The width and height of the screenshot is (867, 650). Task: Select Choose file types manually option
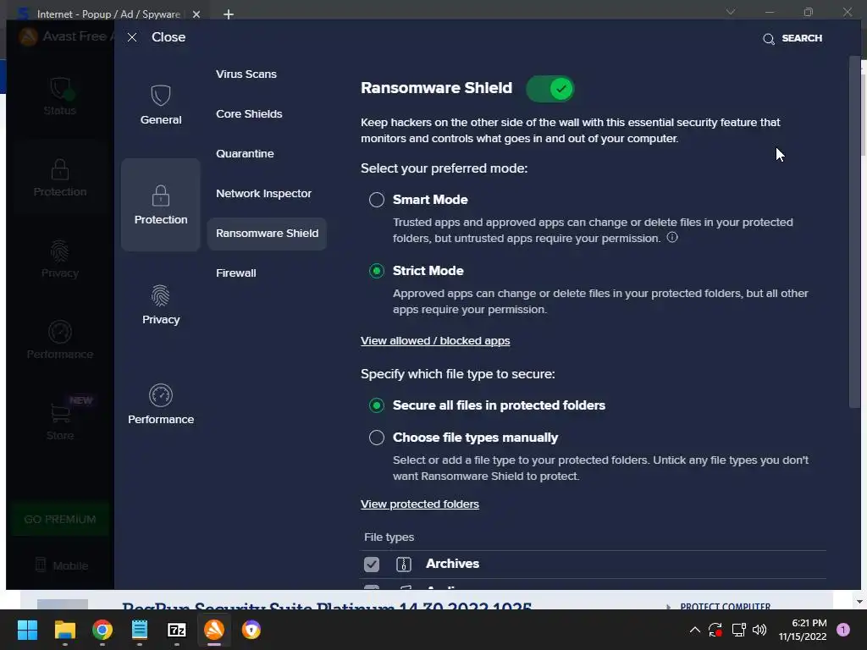point(377,438)
